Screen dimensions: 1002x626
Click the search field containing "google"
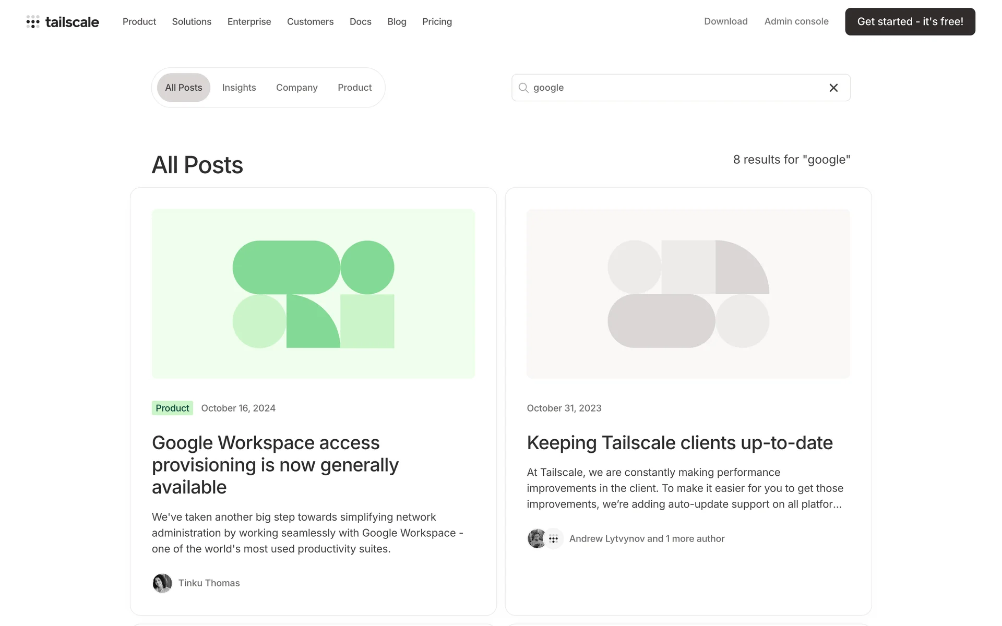coord(673,88)
